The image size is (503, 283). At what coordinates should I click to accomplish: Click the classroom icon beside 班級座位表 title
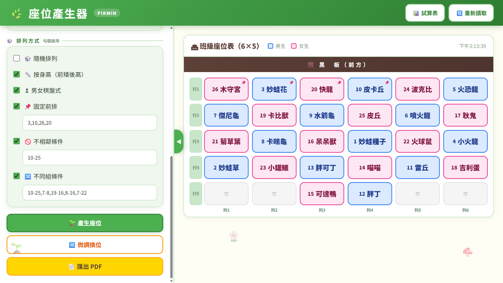[194, 47]
